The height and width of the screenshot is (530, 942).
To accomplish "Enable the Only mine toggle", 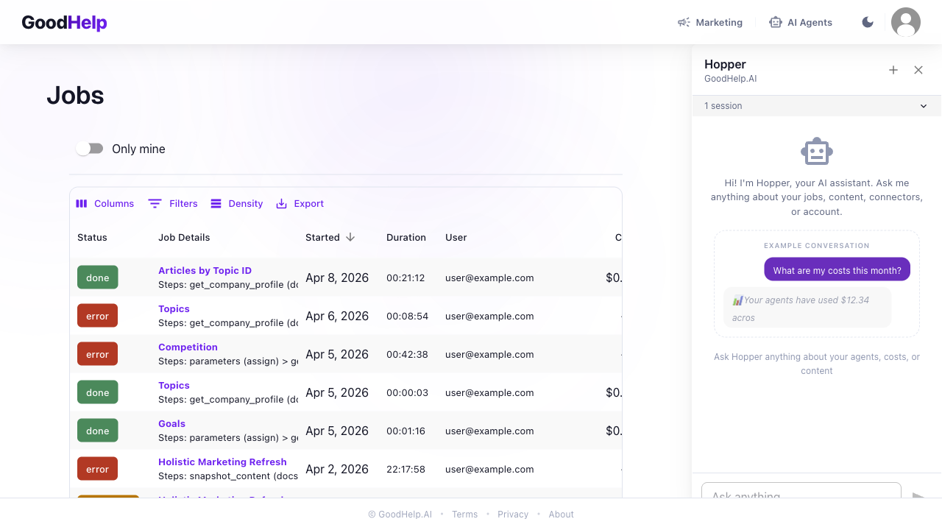I will coord(90,149).
